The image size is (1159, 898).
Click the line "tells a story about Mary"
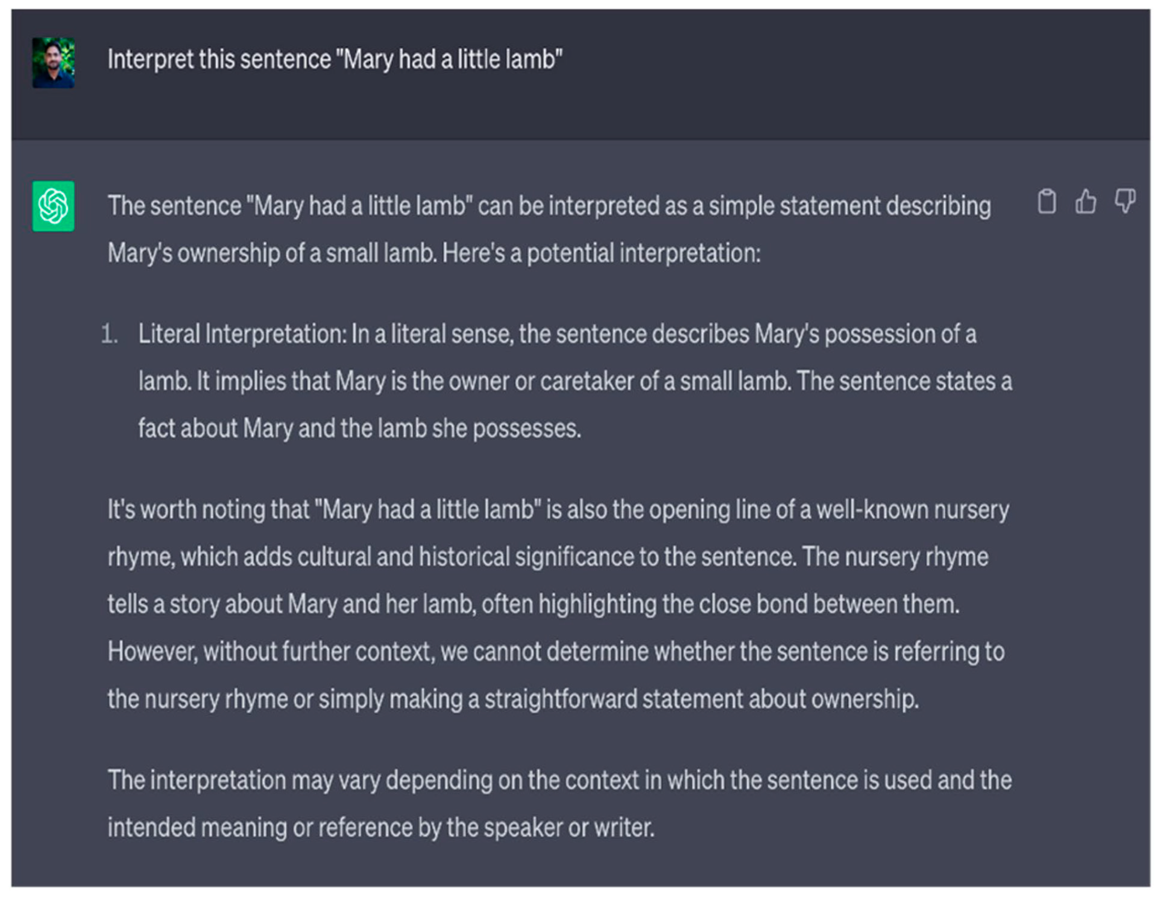(533, 605)
